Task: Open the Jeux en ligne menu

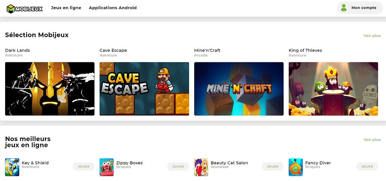Action: pos(66,7)
